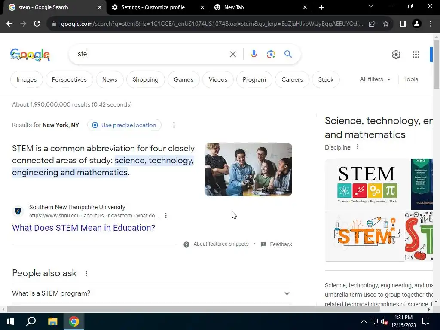The image size is (440, 330).
Task: Filter results by Perspectives
Action: click(69, 79)
